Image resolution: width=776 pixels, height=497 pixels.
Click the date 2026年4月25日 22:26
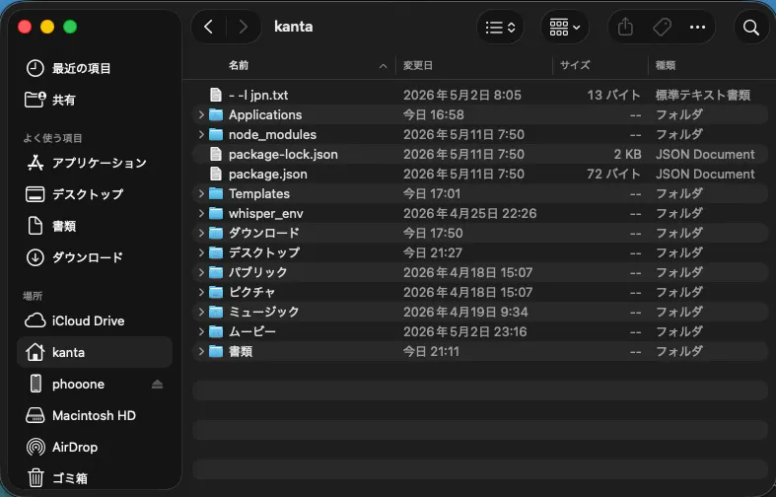point(469,213)
